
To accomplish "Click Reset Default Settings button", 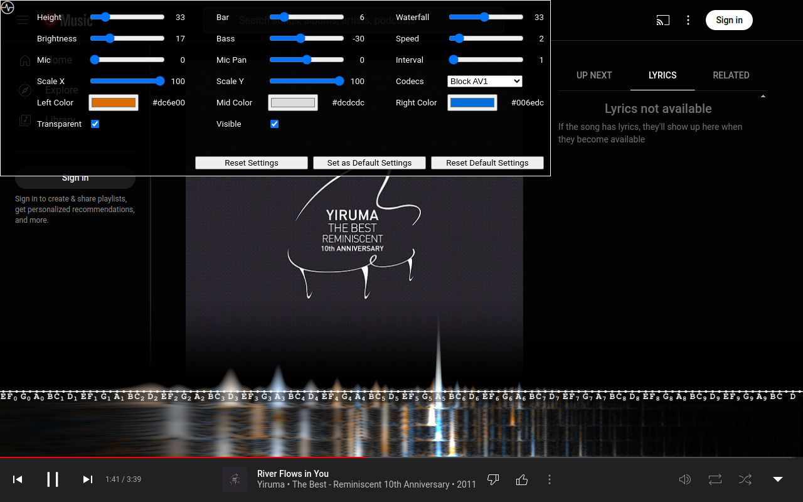I will [487, 163].
